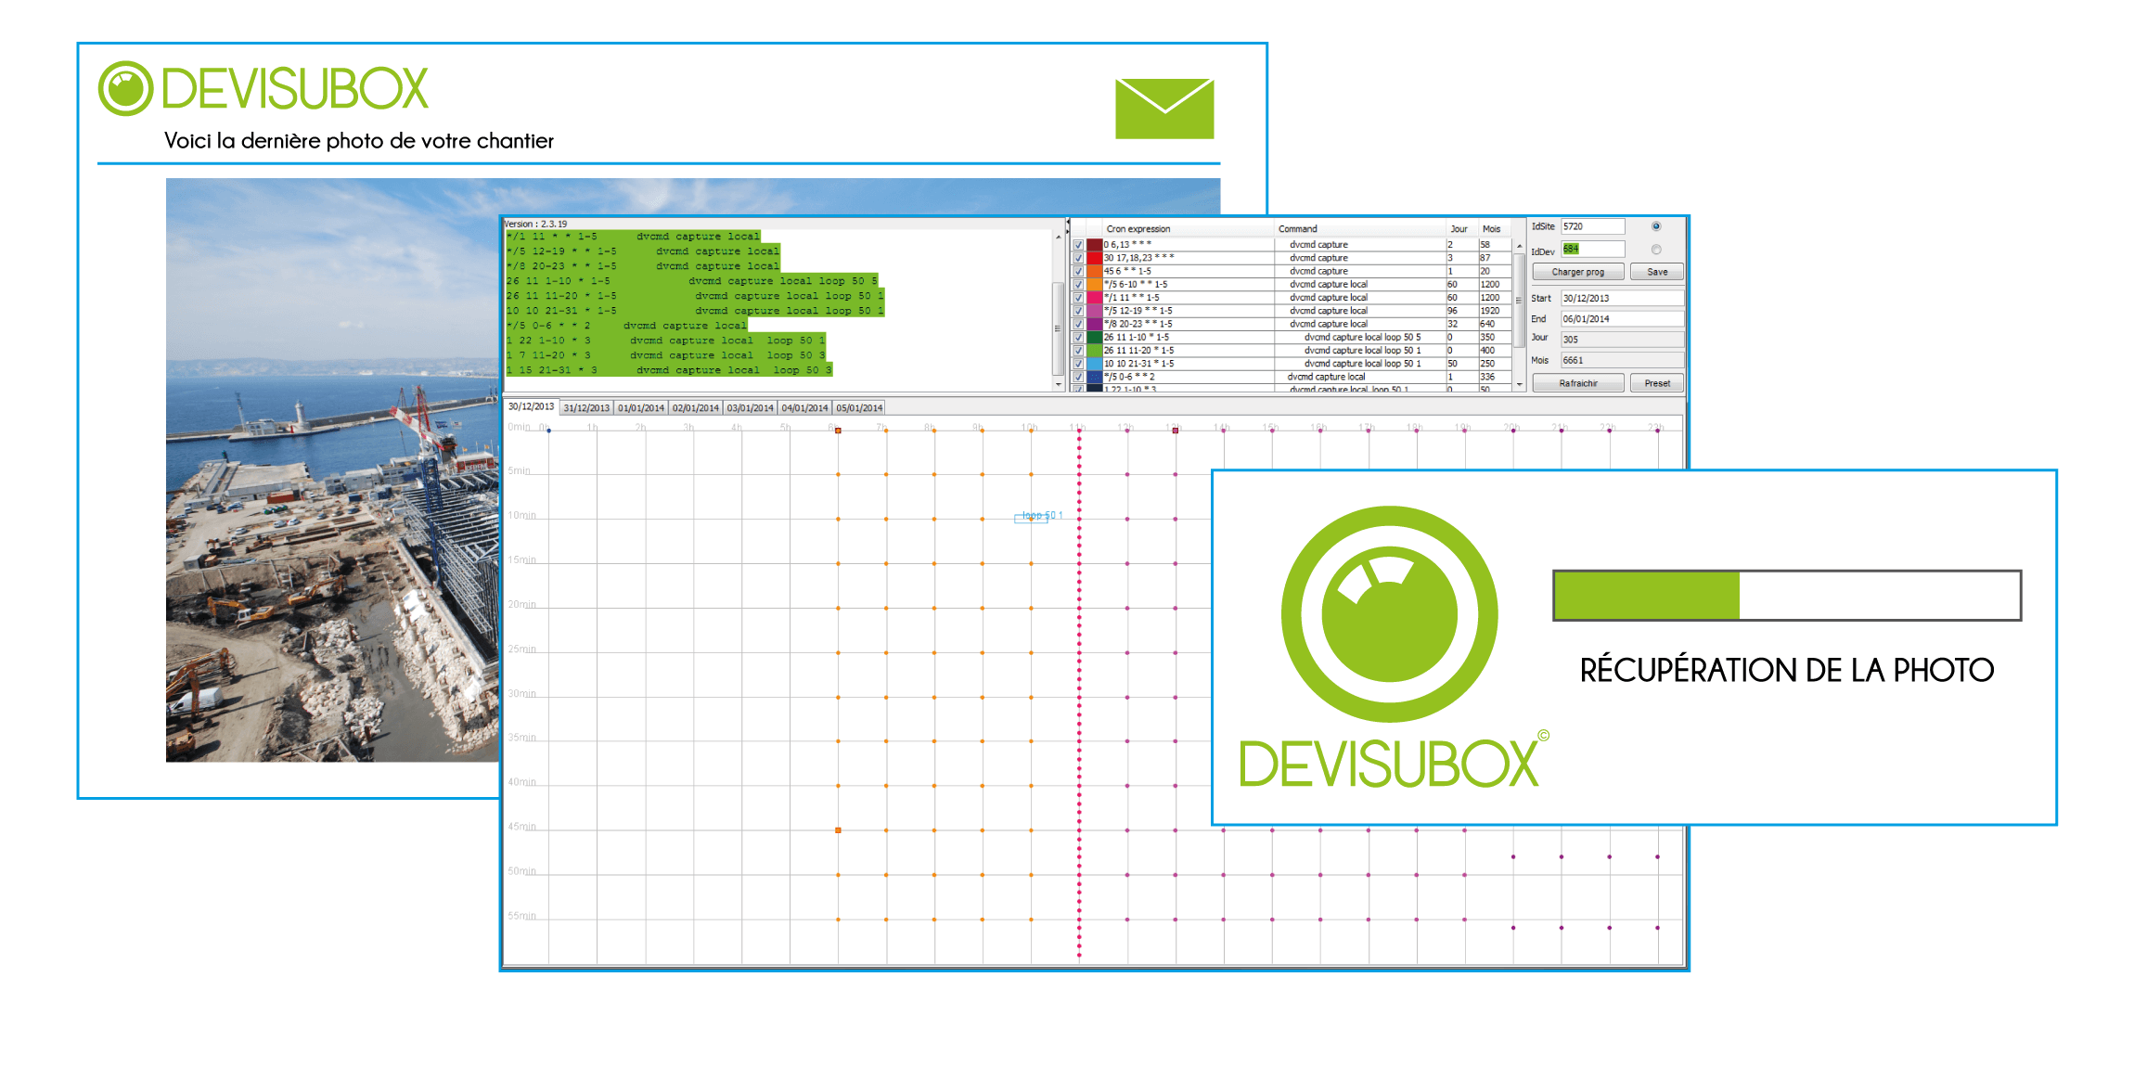Toggle checkbox for cron '0 6,13 * * *'

click(1078, 245)
